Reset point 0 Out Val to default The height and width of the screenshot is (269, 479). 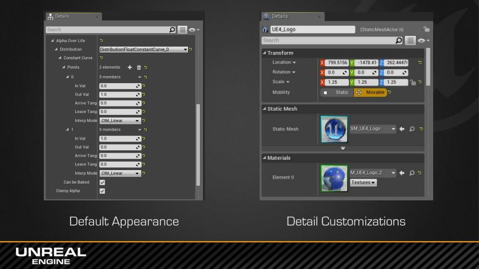tap(144, 94)
